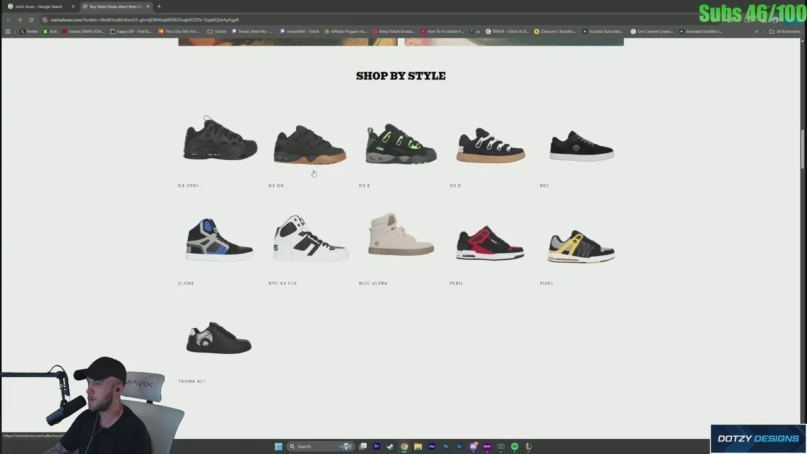Image resolution: width=807 pixels, height=454 pixels.
Task: Open the happy GIF bookmark
Action: (131, 31)
